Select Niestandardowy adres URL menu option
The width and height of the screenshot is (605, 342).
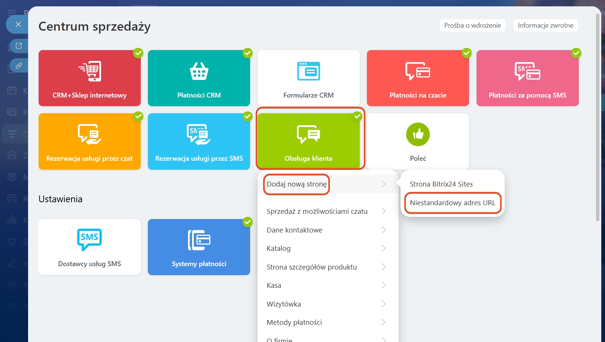(452, 203)
